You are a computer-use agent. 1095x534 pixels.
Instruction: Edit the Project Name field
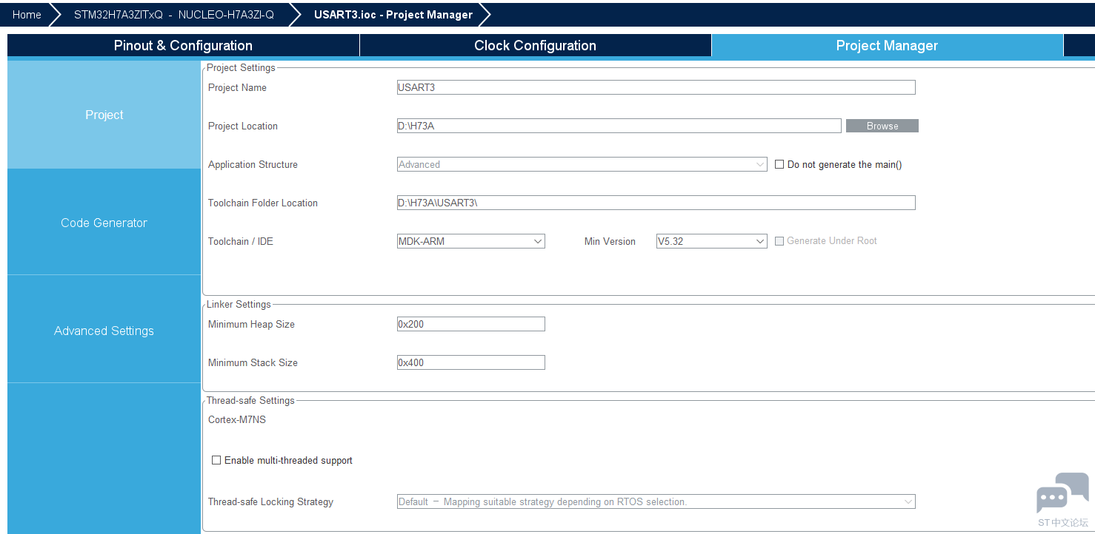[x=656, y=87]
